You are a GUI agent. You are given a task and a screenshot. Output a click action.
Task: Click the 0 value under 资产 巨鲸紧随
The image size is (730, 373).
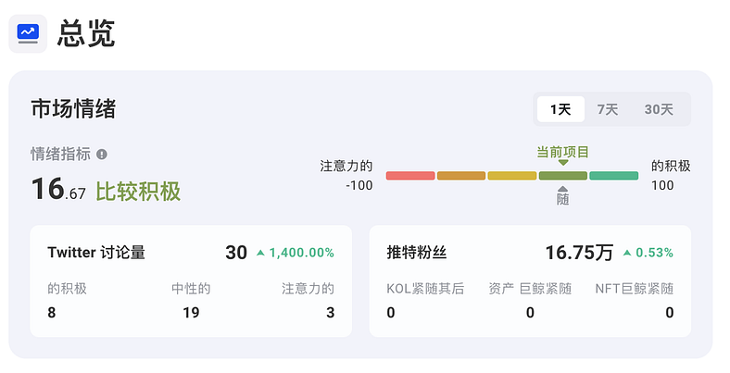[x=530, y=313]
